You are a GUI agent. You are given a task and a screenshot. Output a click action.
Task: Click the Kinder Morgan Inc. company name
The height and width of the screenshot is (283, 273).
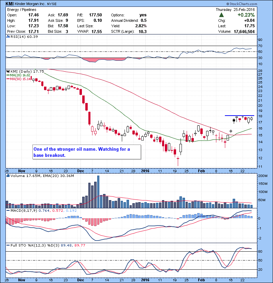click(30, 4)
